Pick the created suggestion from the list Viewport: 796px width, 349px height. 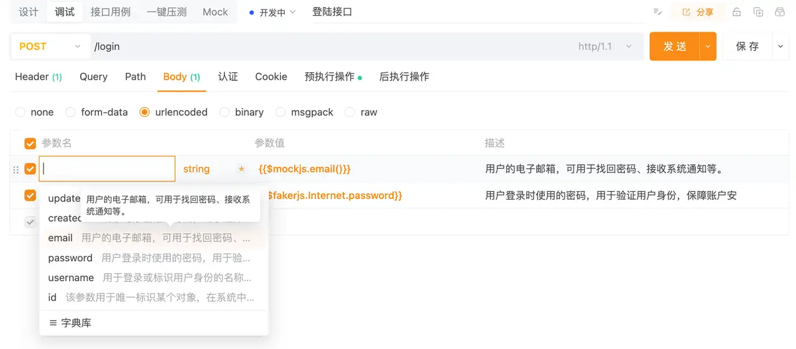65,218
